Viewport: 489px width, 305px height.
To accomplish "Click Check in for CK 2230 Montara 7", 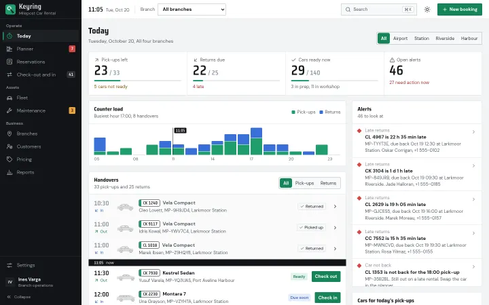I will tap(327, 298).
